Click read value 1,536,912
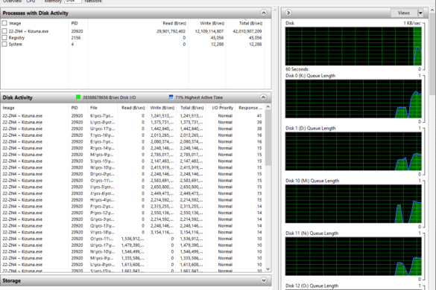436x290 pixels. point(133,239)
